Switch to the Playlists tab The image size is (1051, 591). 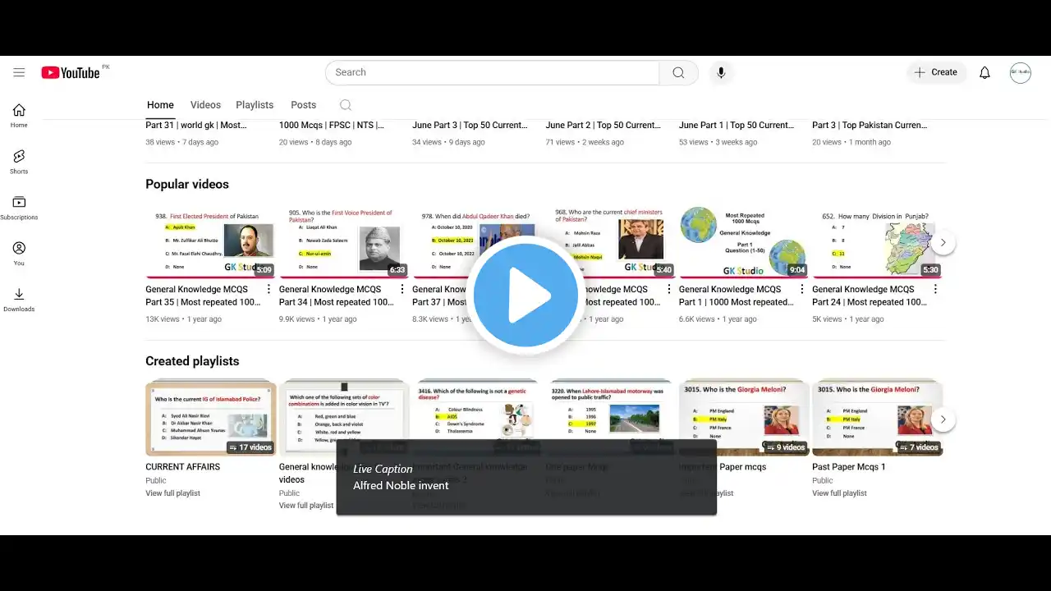(255, 105)
